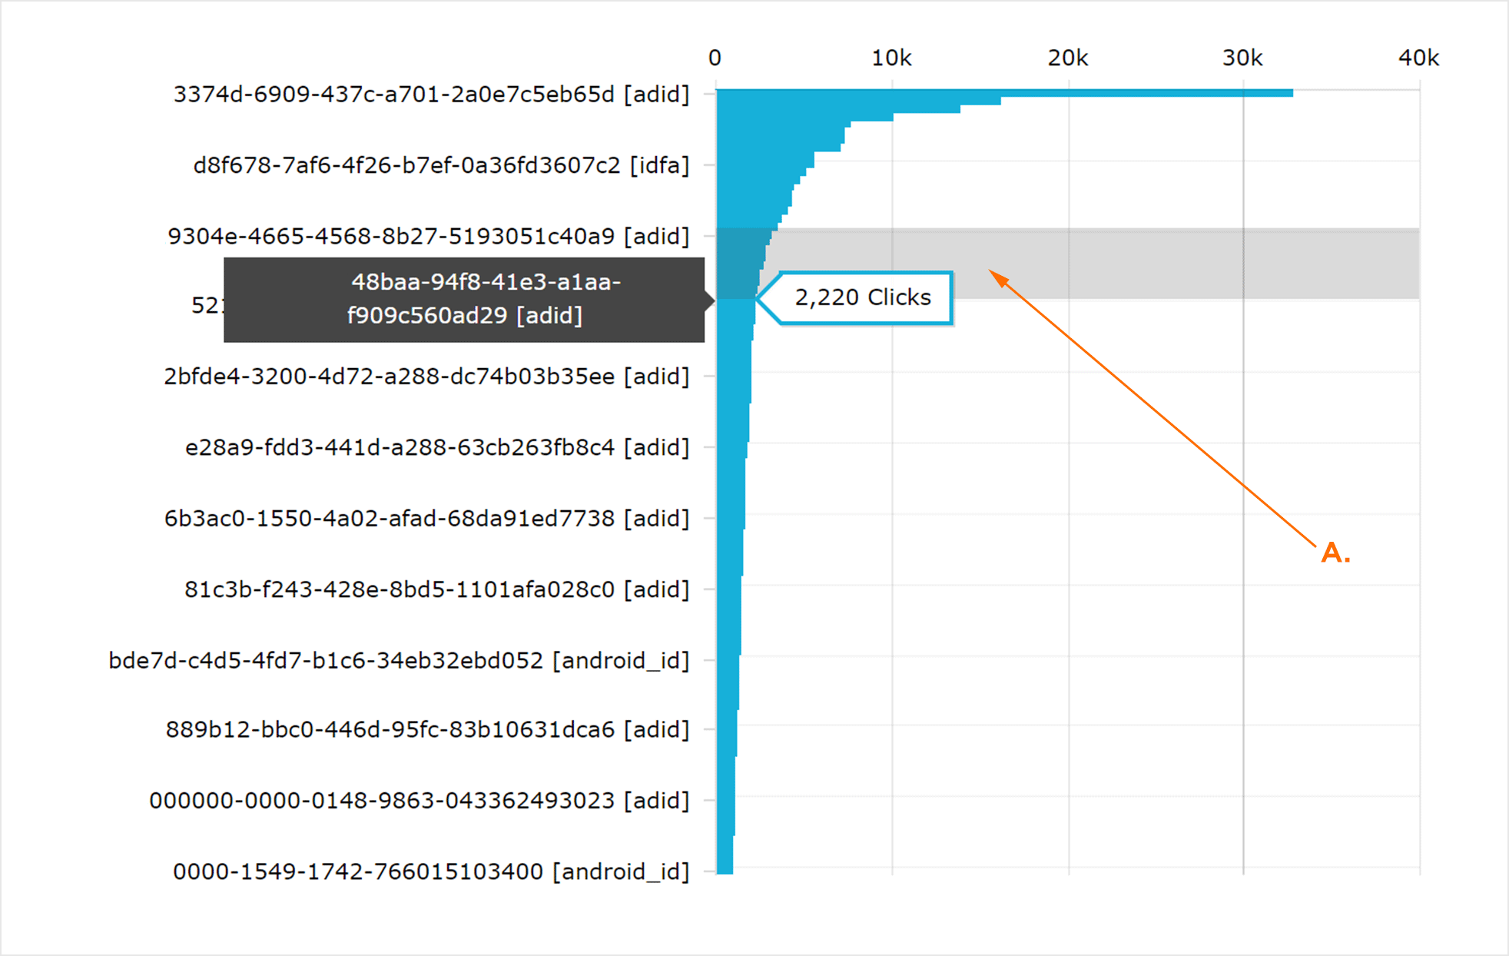The height and width of the screenshot is (956, 1509).
Task: Click the 30k axis tick label
Action: 1242,58
